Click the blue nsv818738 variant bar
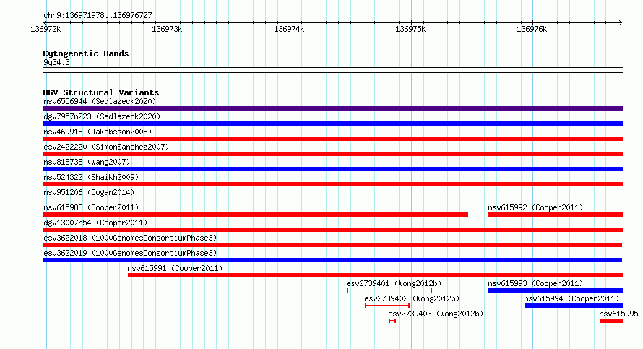Screen dimensions: 643x349 coord(332,169)
